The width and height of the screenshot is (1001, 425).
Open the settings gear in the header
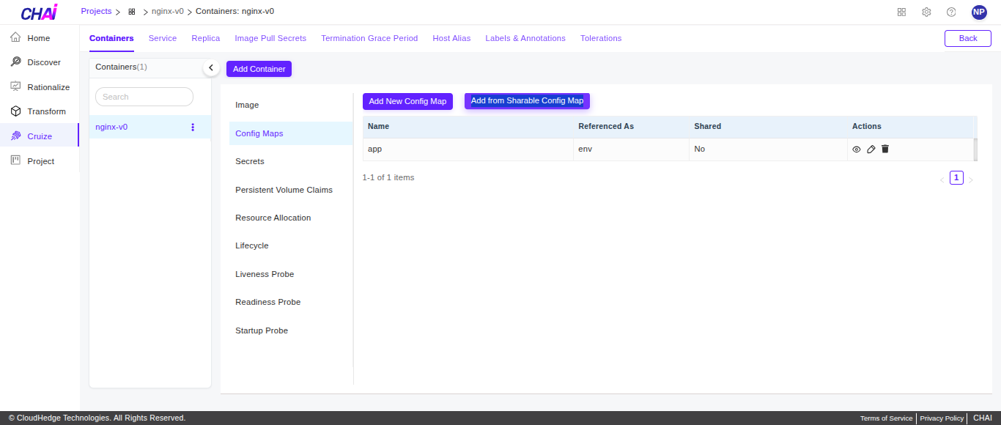(x=926, y=12)
